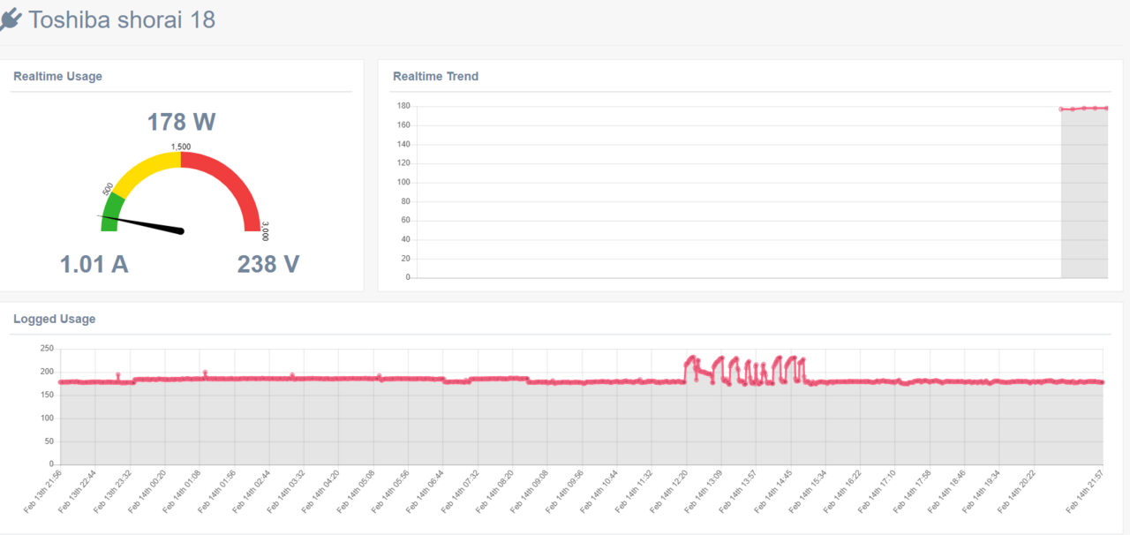Image resolution: width=1130 pixels, height=535 pixels.
Task: Click the shaded data area in Realtime Trend
Action: tap(1084, 194)
